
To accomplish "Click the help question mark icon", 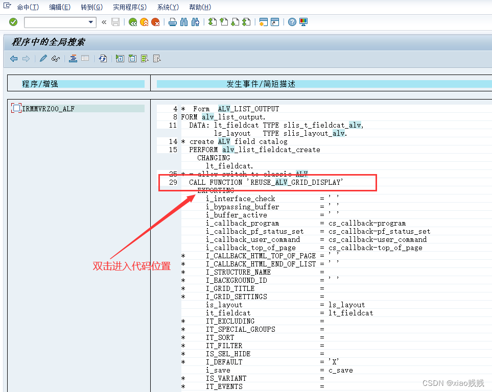I will [292, 22].
